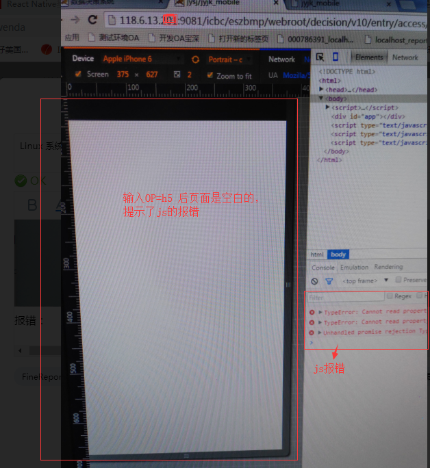Reload the page with the refresh icon
This screenshot has height=468, width=430.
click(93, 20)
